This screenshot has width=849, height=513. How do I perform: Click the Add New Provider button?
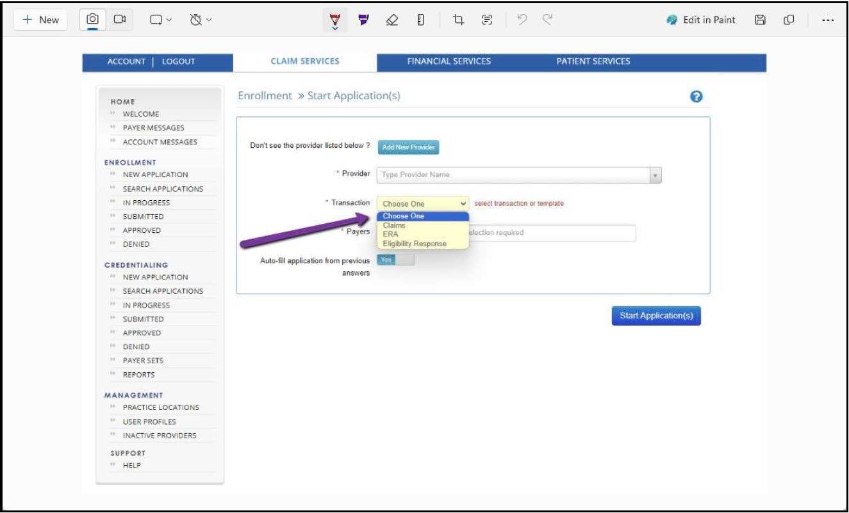408,147
